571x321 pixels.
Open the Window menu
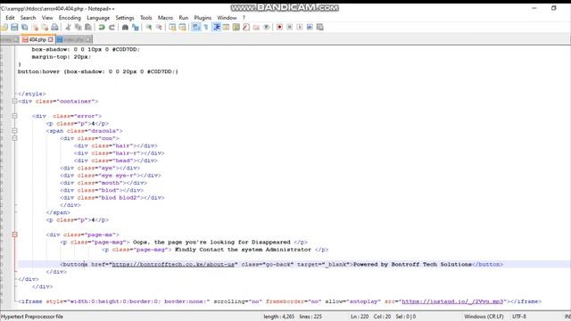(227, 18)
